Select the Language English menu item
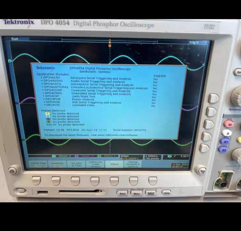Viewport: 241px width, 231px height. pos(57,164)
